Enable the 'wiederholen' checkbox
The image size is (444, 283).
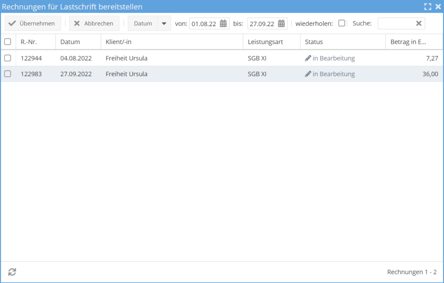tap(342, 23)
